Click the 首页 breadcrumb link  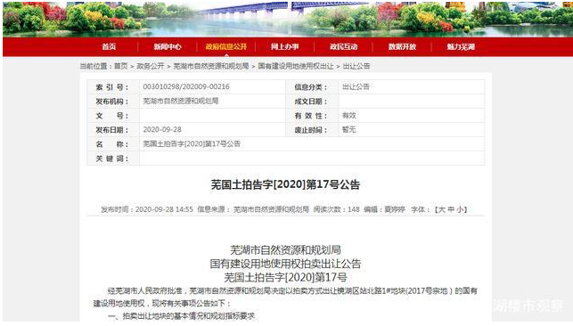(121, 66)
